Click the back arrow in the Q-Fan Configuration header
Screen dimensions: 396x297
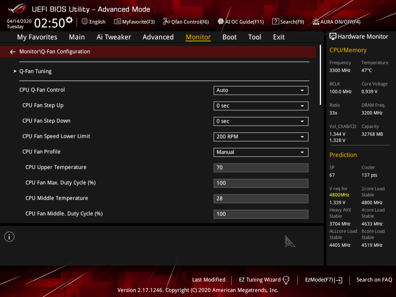tap(13, 52)
